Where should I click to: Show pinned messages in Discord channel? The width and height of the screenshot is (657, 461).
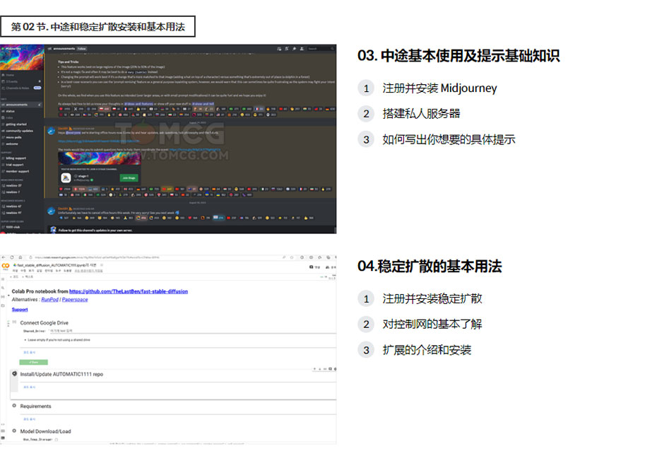tap(294, 49)
